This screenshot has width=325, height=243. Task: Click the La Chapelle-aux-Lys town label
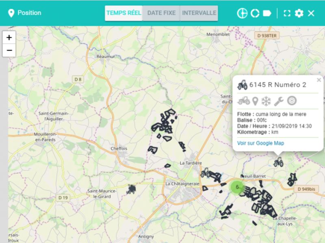(x=285, y=221)
